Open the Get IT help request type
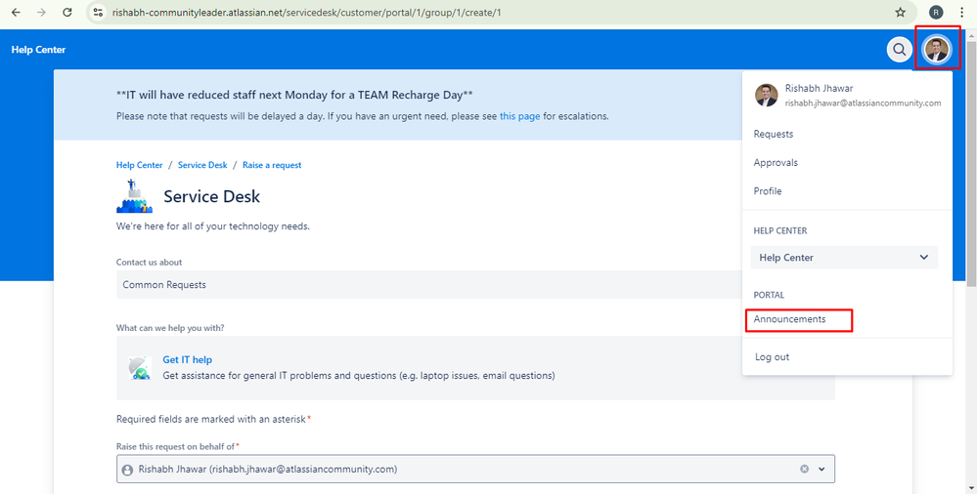The image size is (977, 494). [188, 359]
